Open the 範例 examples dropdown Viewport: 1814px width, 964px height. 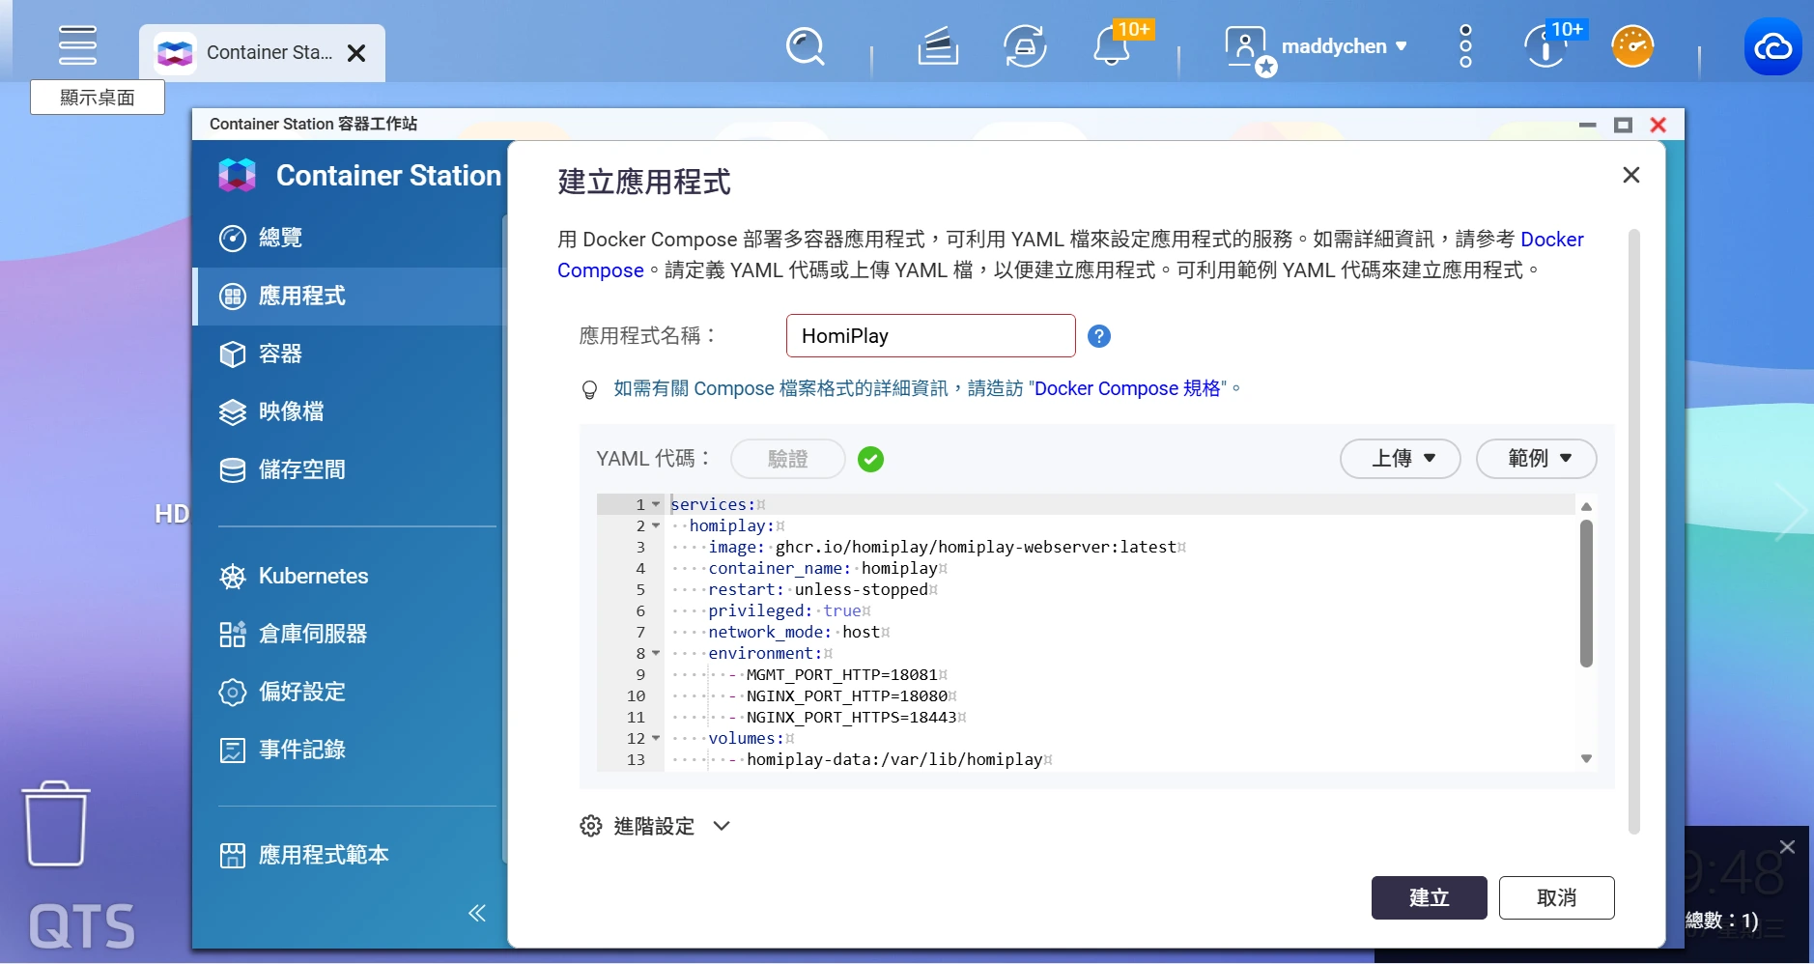[1537, 459]
